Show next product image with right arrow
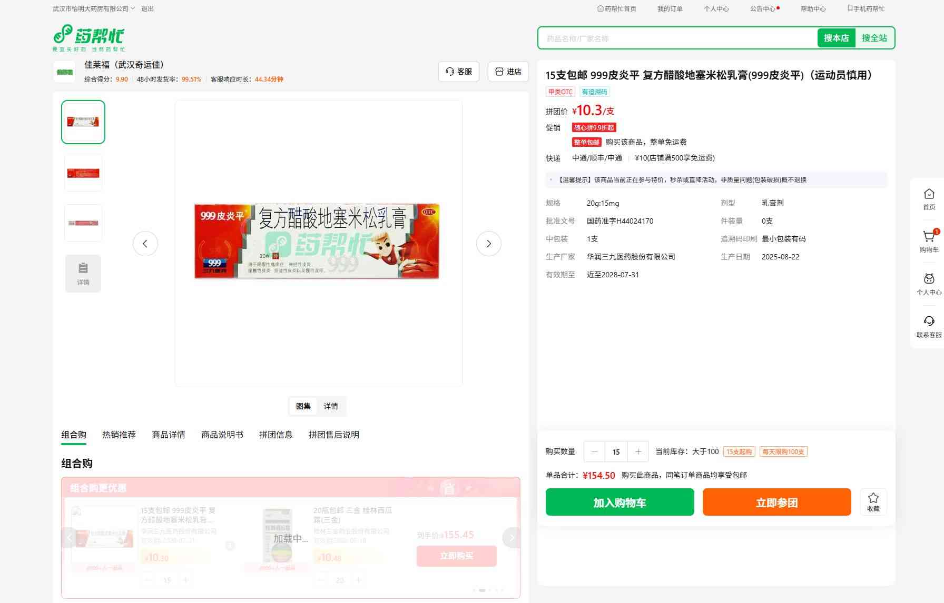The width and height of the screenshot is (944, 603). [488, 244]
